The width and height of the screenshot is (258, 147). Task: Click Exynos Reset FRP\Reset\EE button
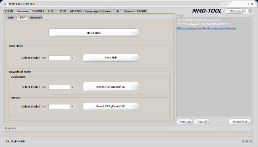110,106
